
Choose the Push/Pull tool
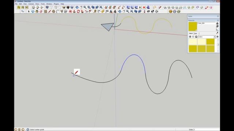74,11
